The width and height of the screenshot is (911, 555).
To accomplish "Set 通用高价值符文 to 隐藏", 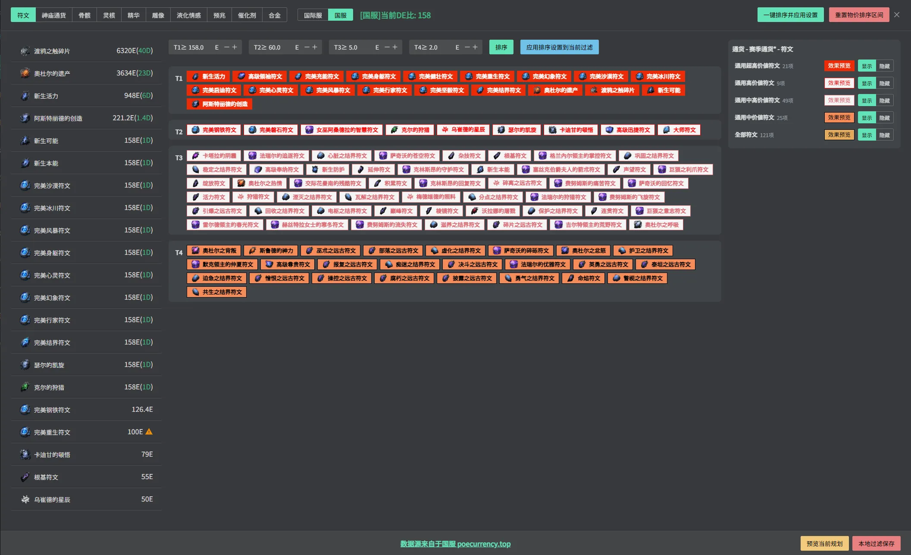I will coord(885,83).
